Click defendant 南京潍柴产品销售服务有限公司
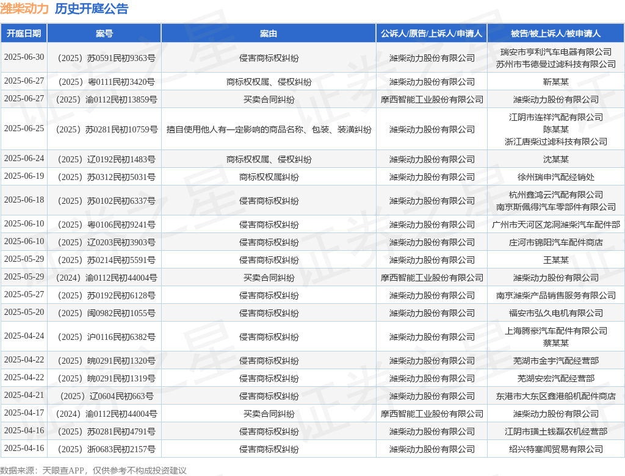The width and height of the screenshot is (625, 476). click(555, 296)
